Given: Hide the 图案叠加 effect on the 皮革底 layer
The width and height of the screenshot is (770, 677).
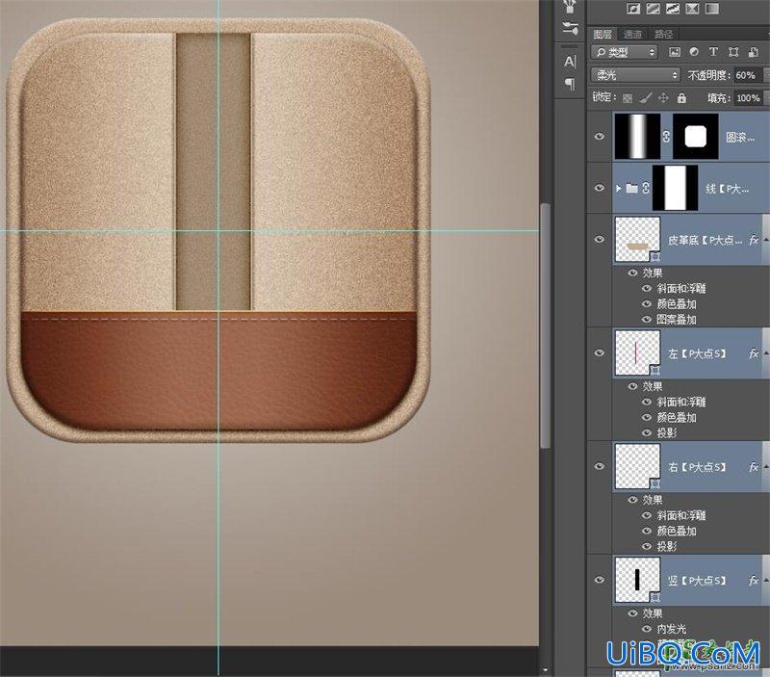Looking at the screenshot, I should (647, 320).
